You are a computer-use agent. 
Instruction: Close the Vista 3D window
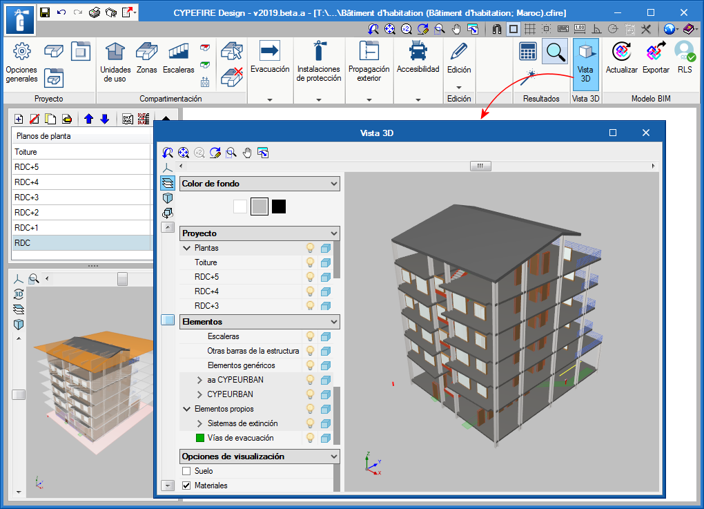coord(645,133)
